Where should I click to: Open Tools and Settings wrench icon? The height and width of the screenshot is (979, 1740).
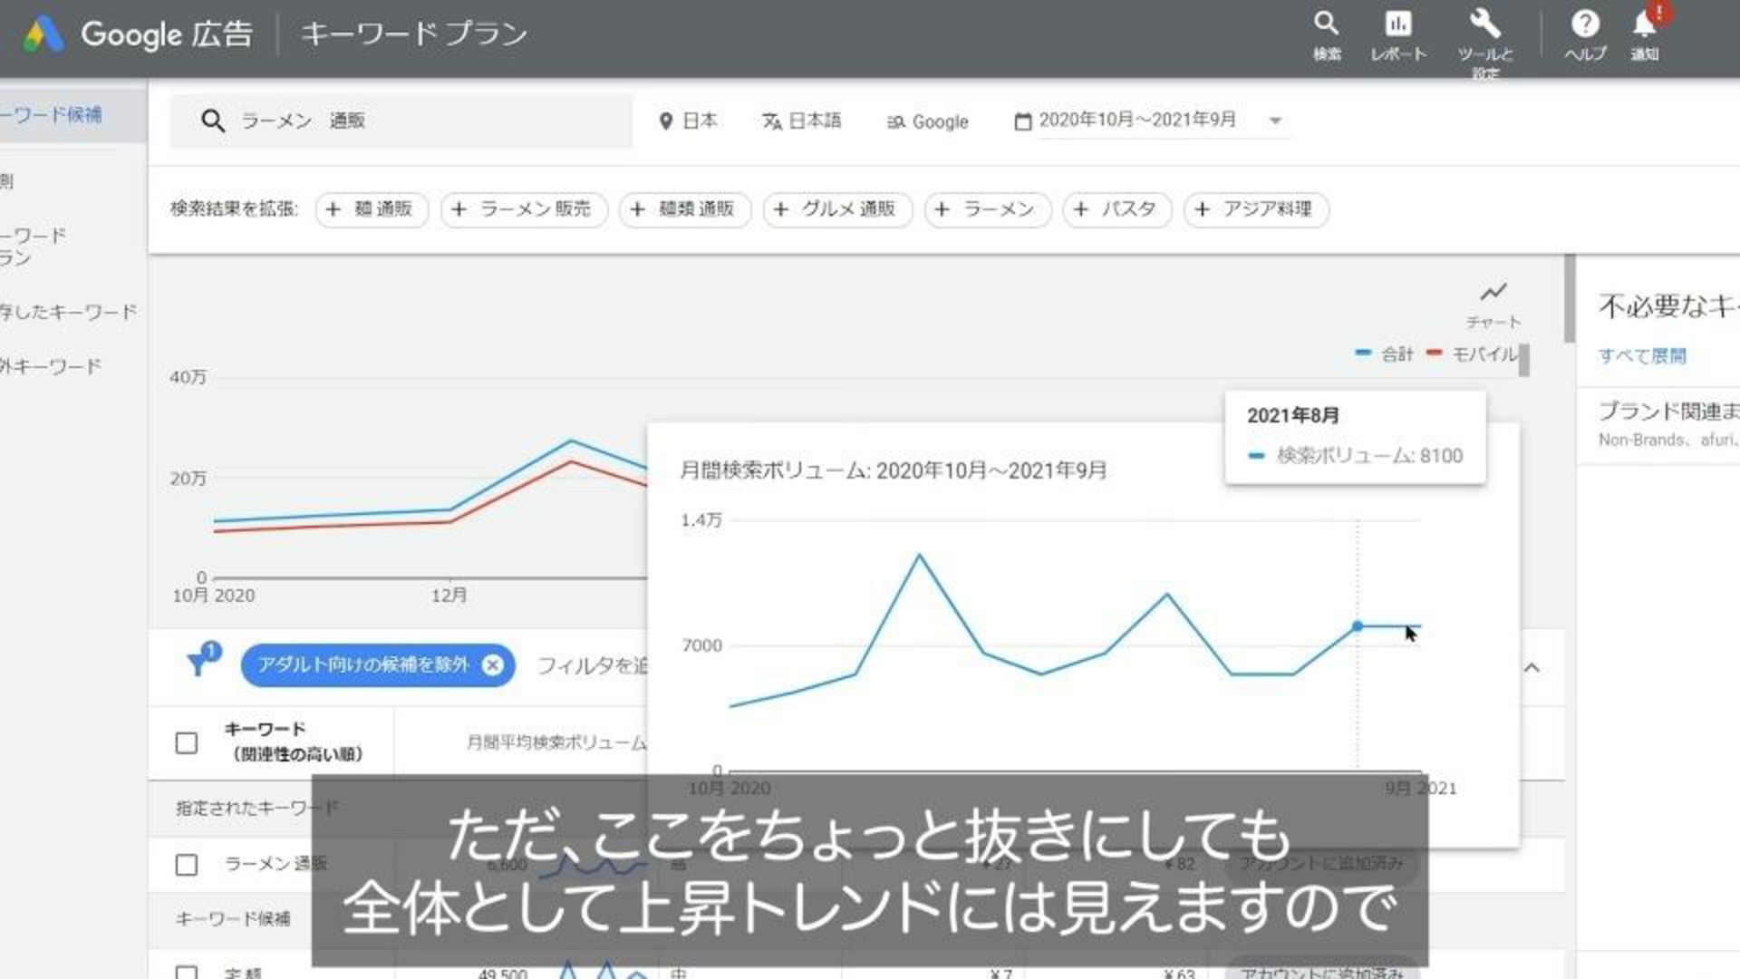pyautogui.click(x=1484, y=25)
